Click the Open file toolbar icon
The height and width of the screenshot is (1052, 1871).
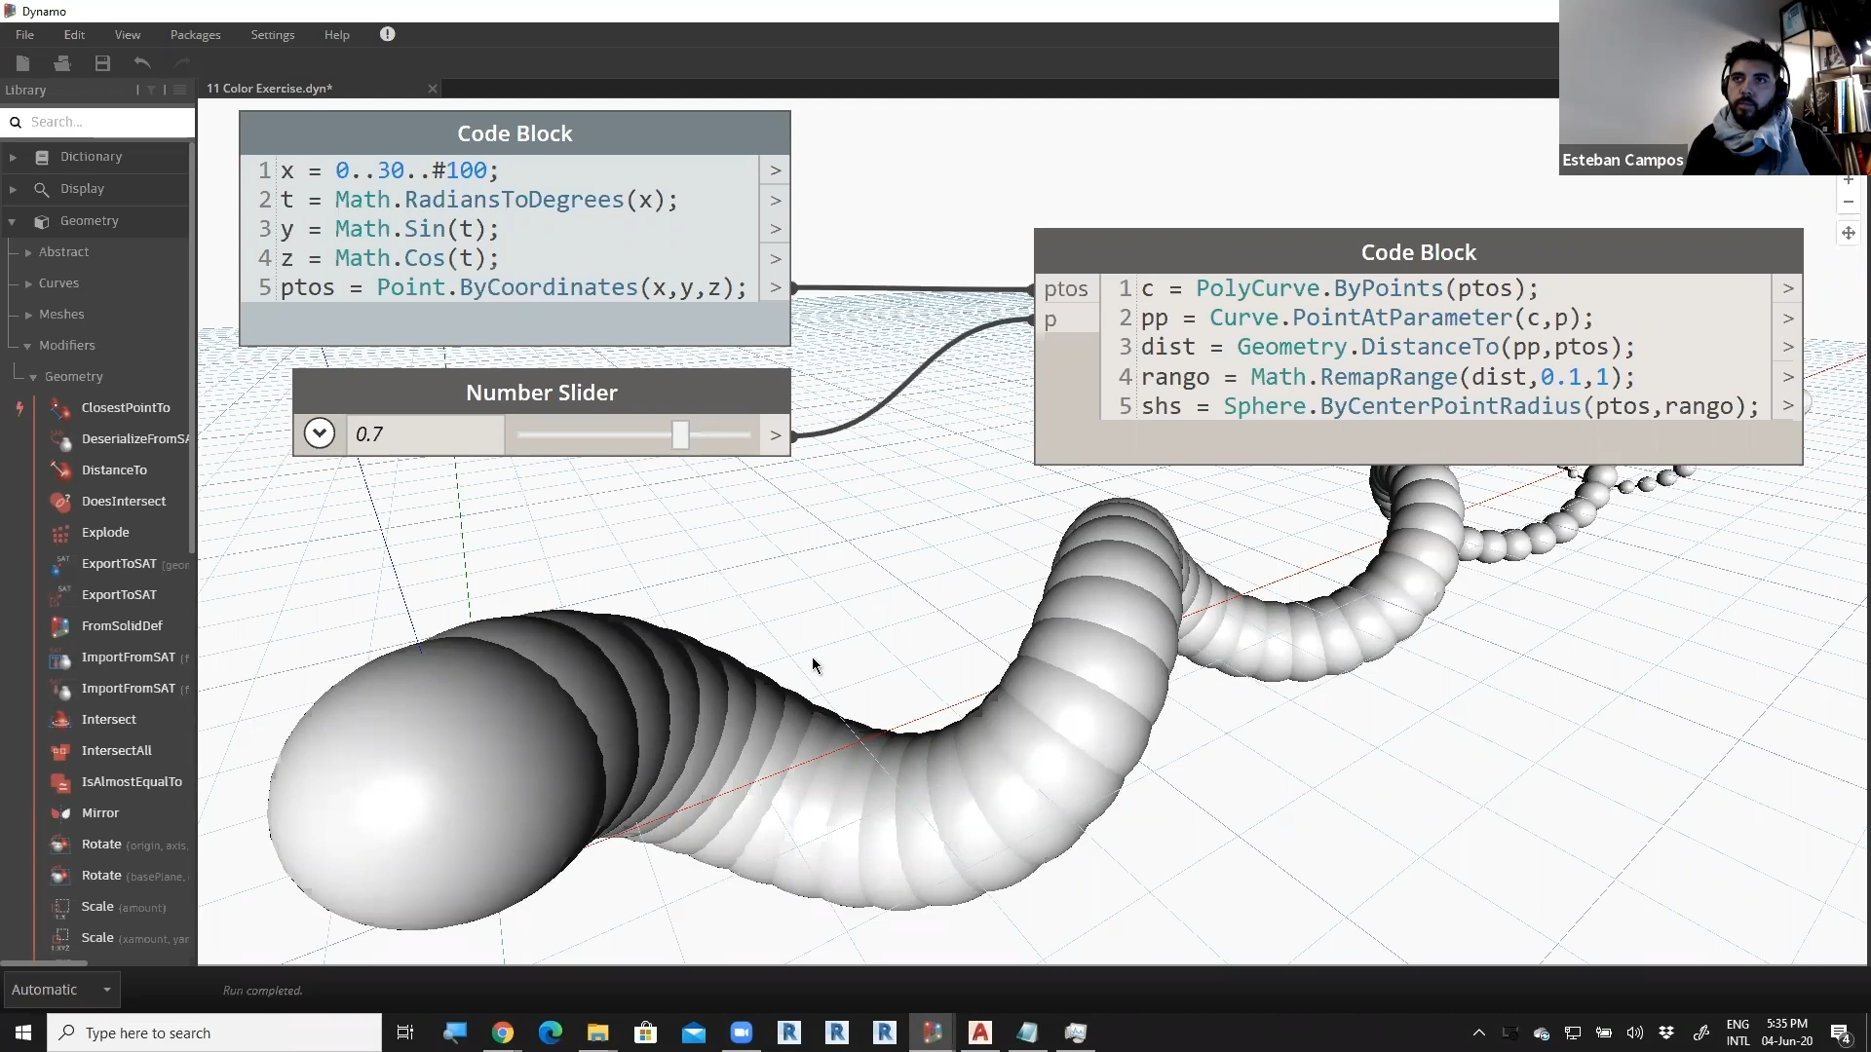pos(62,63)
